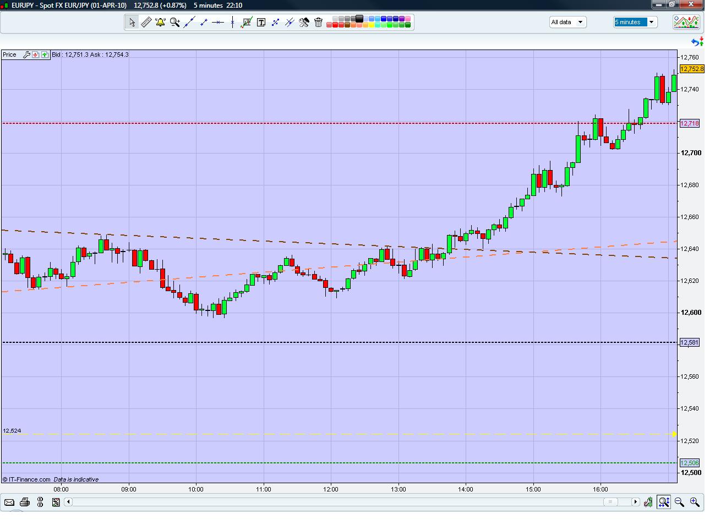
Task: Click the left arrow of horizontal scrollbar
Action: point(68,502)
